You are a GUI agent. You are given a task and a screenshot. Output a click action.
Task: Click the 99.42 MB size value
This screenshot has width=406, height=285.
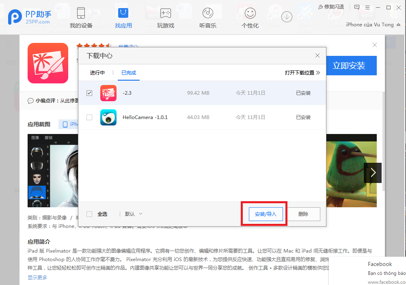pyautogui.click(x=198, y=93)
